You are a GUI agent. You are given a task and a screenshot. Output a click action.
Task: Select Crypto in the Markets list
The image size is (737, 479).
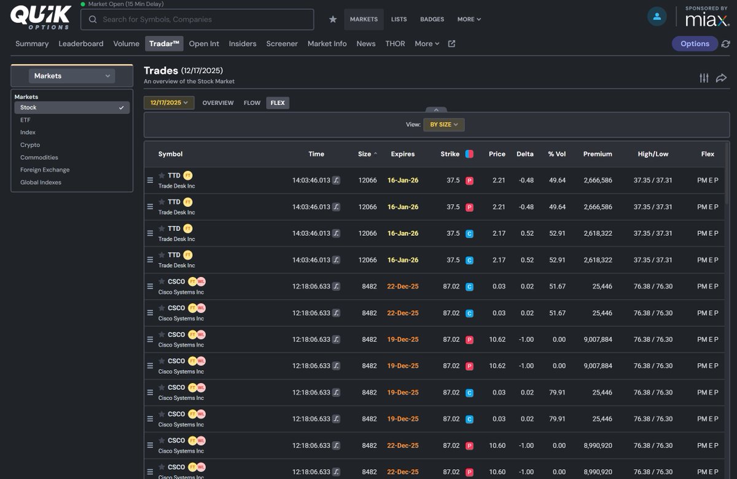point(72,145)
